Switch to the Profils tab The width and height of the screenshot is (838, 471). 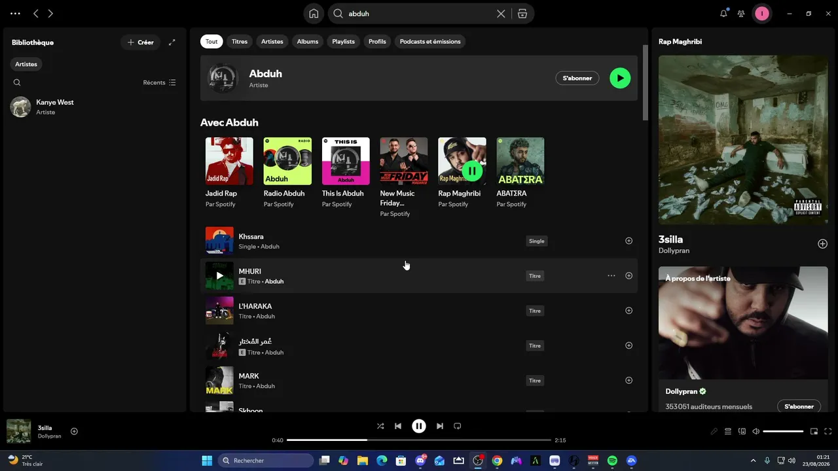[x=377, y=41]
